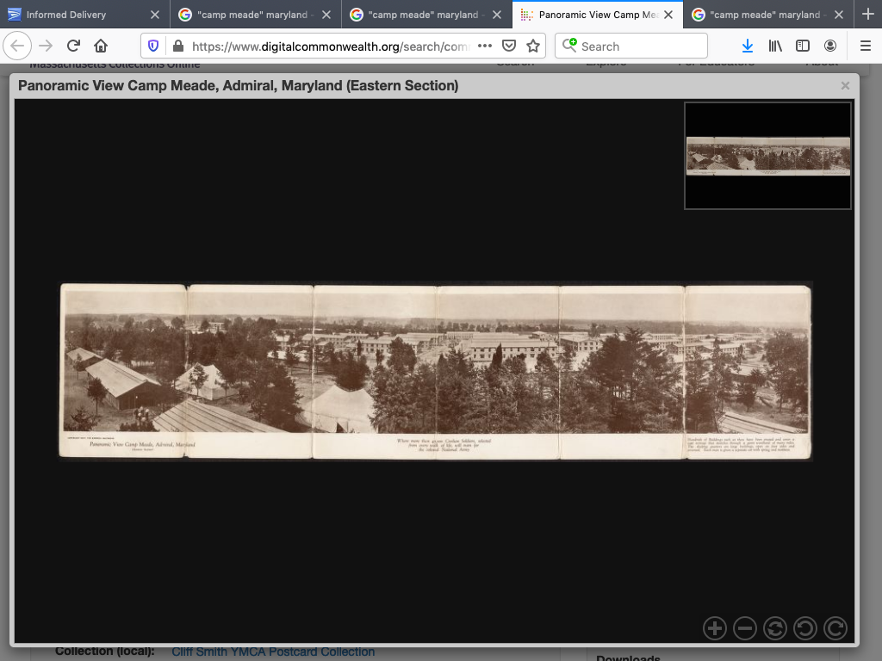Zoom in on the panoramic image
Image resolution: width=882 pixels, height=661 pixels.
715,628
